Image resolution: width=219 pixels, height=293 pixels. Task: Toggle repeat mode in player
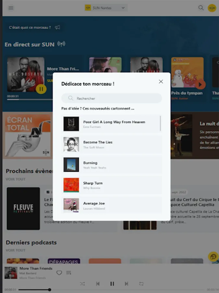coord(141,284)
